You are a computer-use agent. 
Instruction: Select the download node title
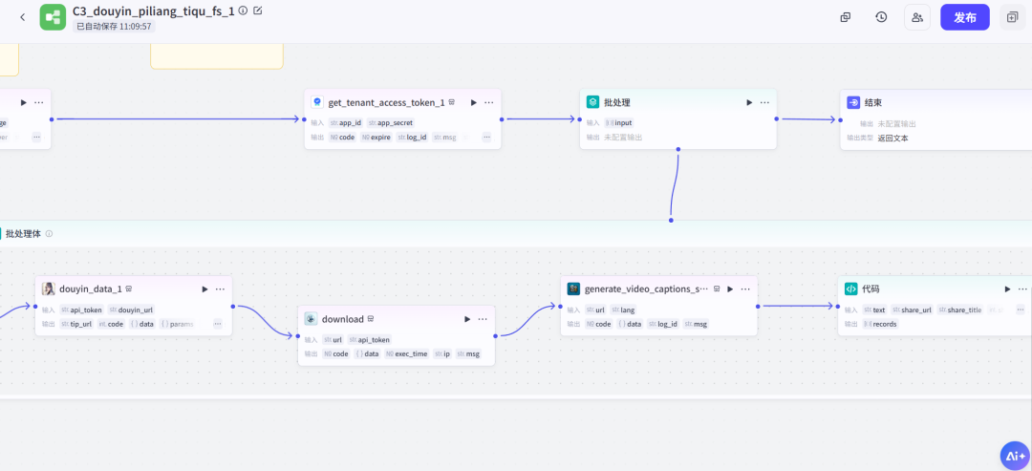(x=342, y=319)
